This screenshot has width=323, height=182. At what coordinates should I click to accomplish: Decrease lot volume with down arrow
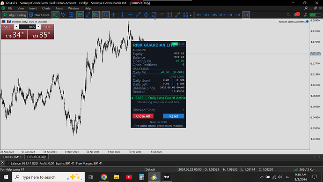[x=16, y=27]
